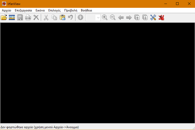
Task: Go to next file with right arrow
Action: pyautogui.click(x=129, y=17)
